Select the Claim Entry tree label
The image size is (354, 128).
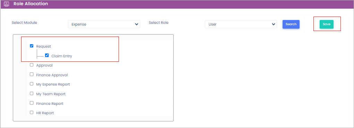[62, 56]
